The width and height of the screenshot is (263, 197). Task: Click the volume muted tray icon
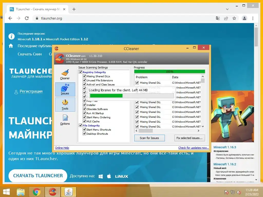point(239,192)
